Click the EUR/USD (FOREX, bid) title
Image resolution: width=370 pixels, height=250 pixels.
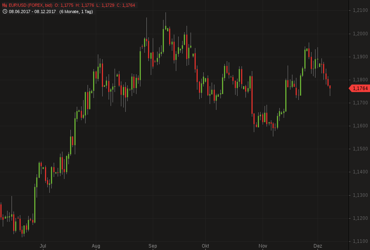click(31, 5)
